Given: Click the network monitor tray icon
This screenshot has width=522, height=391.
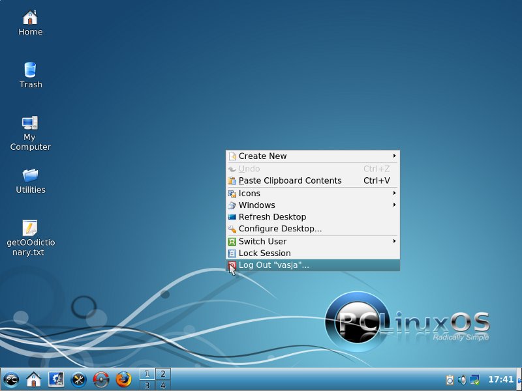Looking at the screenshot, I should click(x=474, y=379).
